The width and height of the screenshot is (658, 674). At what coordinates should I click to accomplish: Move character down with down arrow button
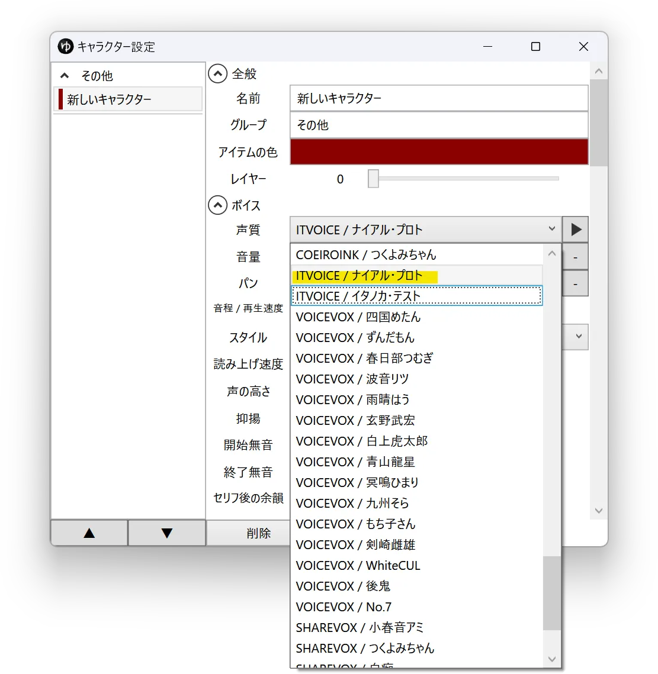click(167, 533)
